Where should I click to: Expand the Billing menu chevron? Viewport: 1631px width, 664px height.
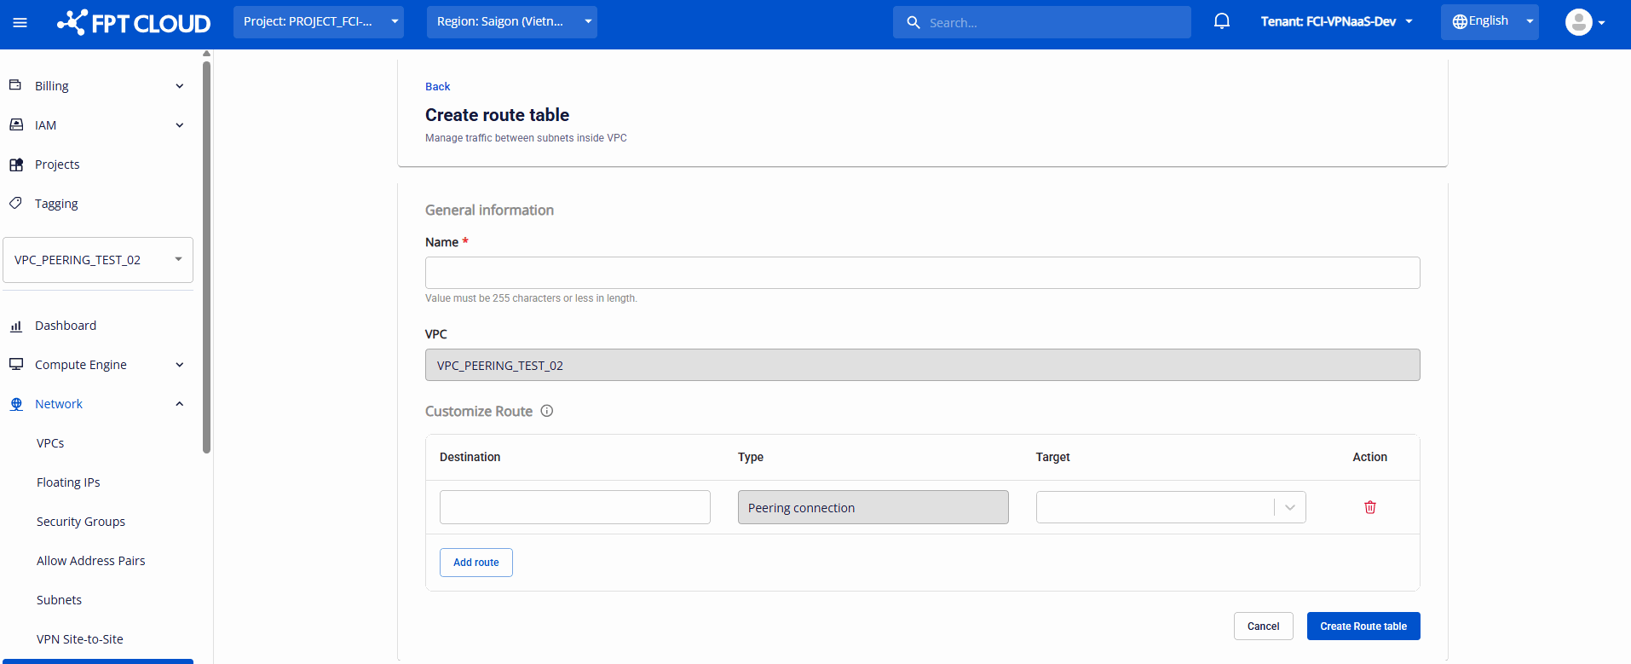point(180,86)
